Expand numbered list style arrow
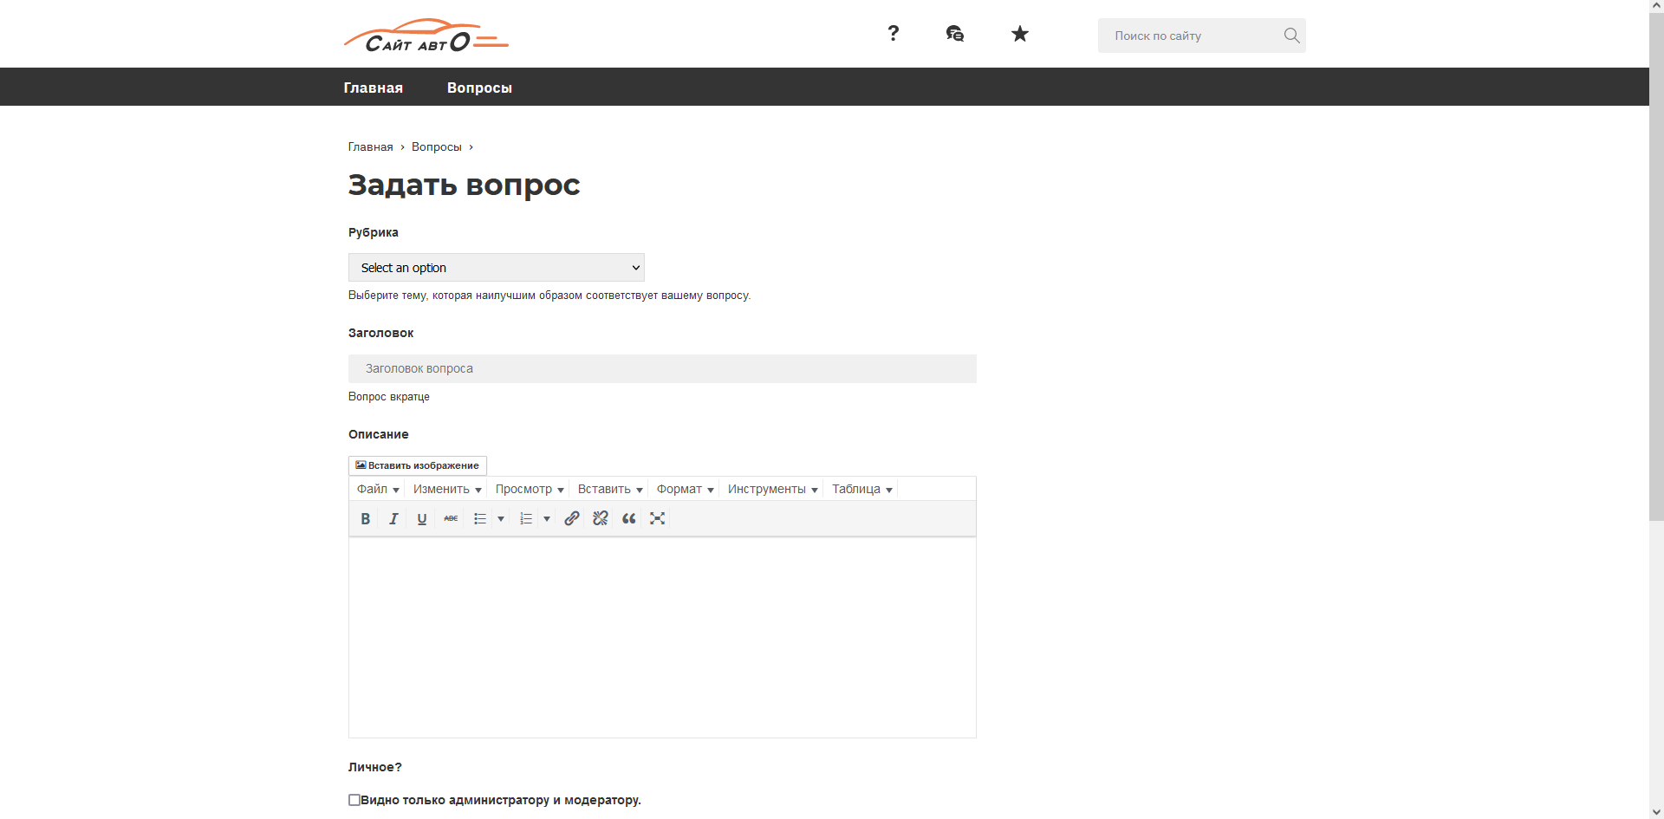 (547, 518)
